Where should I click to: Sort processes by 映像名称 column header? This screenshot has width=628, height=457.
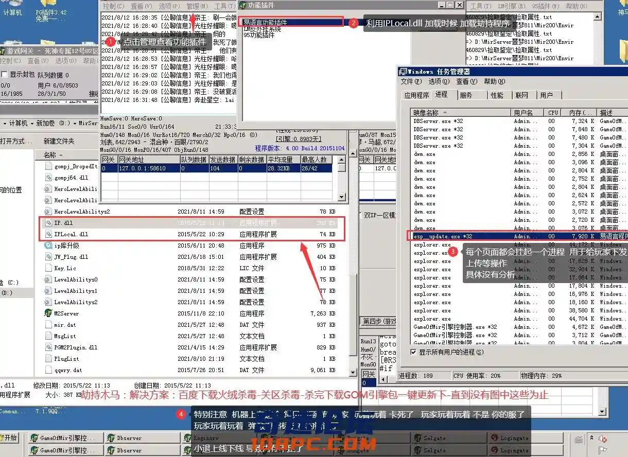tap(461, 112)
